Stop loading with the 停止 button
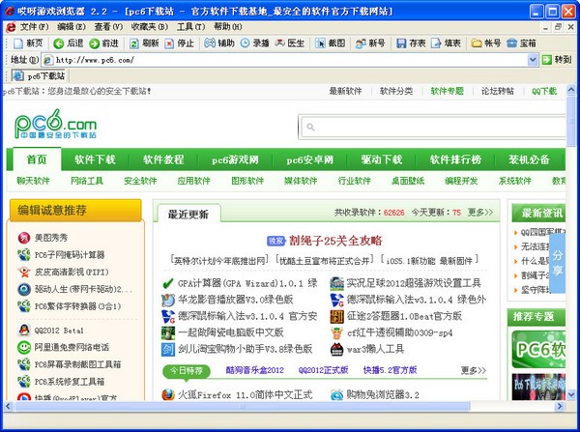Viewport: 580px width, 432px height. (x=179, y=43)
